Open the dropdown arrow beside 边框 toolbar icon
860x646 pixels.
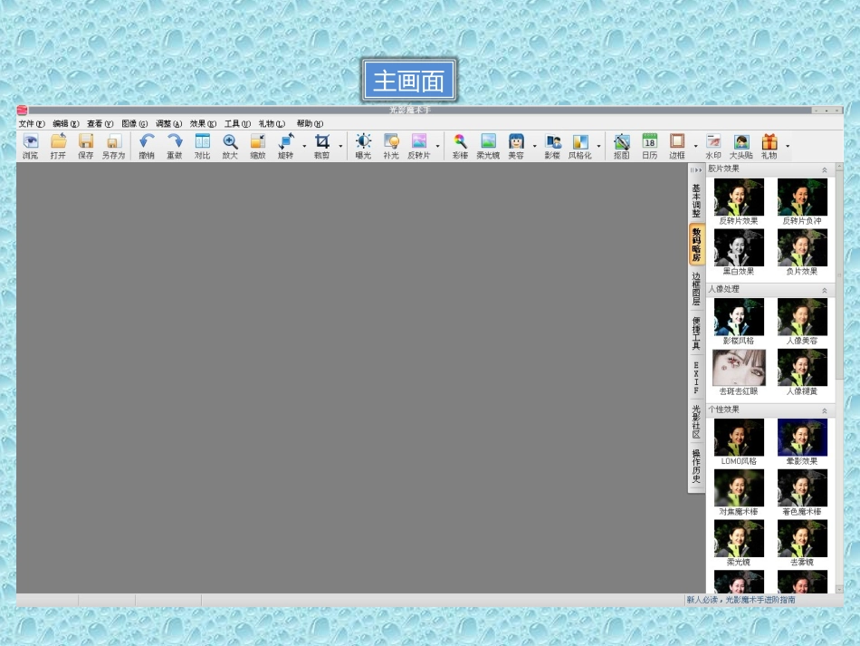[x=695, y=146]
